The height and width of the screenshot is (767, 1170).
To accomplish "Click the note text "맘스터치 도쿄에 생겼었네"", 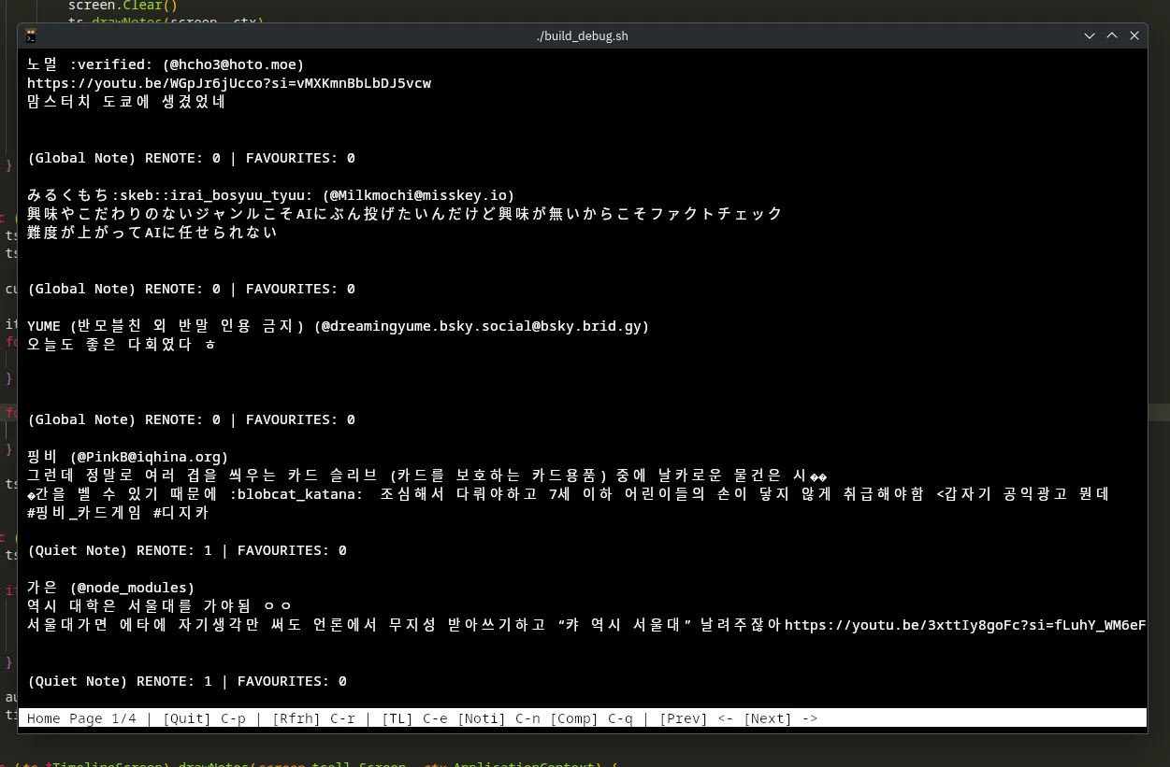I will coord(126,102).
